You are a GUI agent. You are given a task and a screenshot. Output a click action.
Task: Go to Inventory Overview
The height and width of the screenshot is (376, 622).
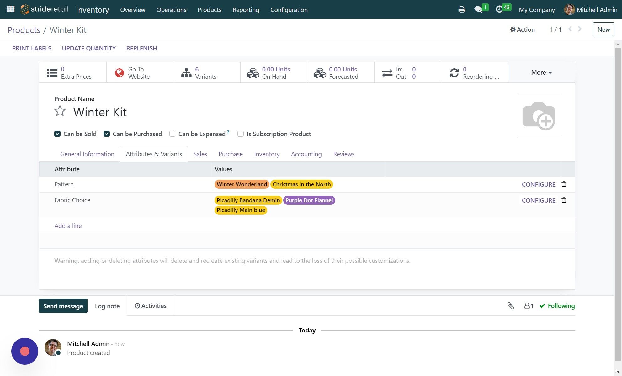pos(133,10)
